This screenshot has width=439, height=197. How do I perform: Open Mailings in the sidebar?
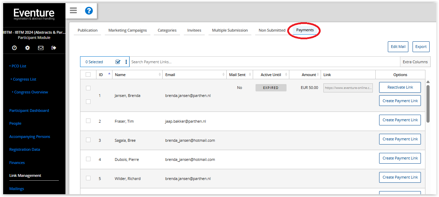pos(17,189)
